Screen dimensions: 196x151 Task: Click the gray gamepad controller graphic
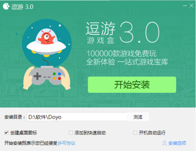pos(47,76)
